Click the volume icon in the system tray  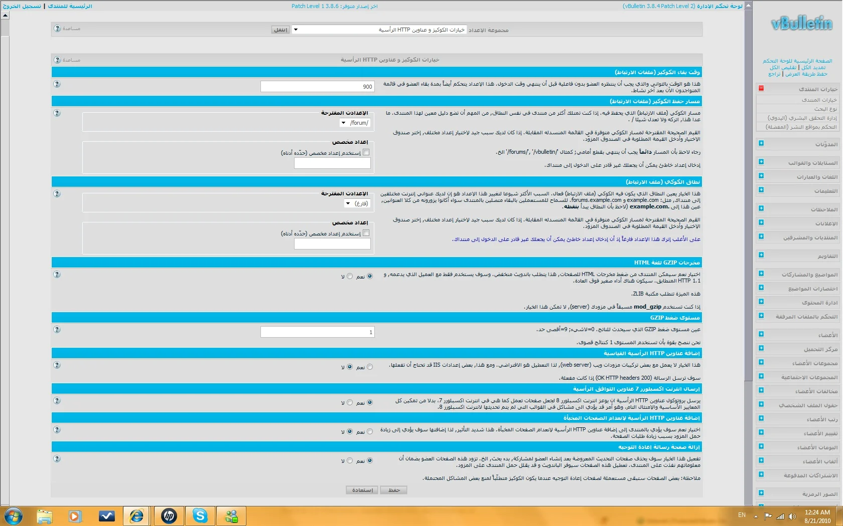coord(792,516)
